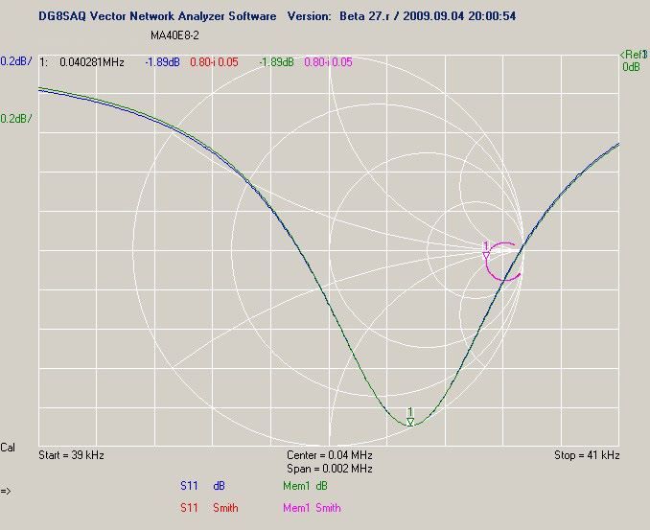Click the green marker 1 at trace minimum
Image resolution: width=650 pixels, height=530 pixels.
click(410, 418)
